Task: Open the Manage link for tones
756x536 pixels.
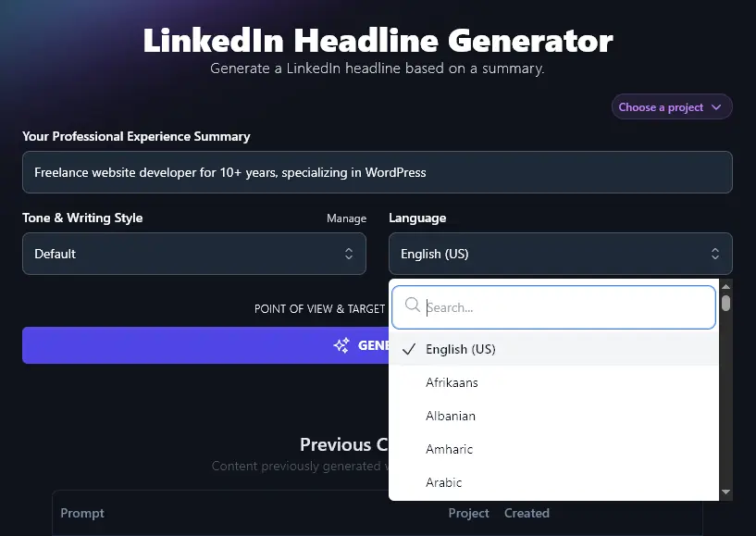Action: pyautogui.click(x=346, y=218)
